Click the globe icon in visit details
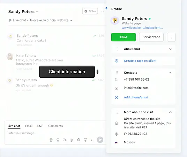This screenshot has height=157, width=187. (x=117, y=123)
